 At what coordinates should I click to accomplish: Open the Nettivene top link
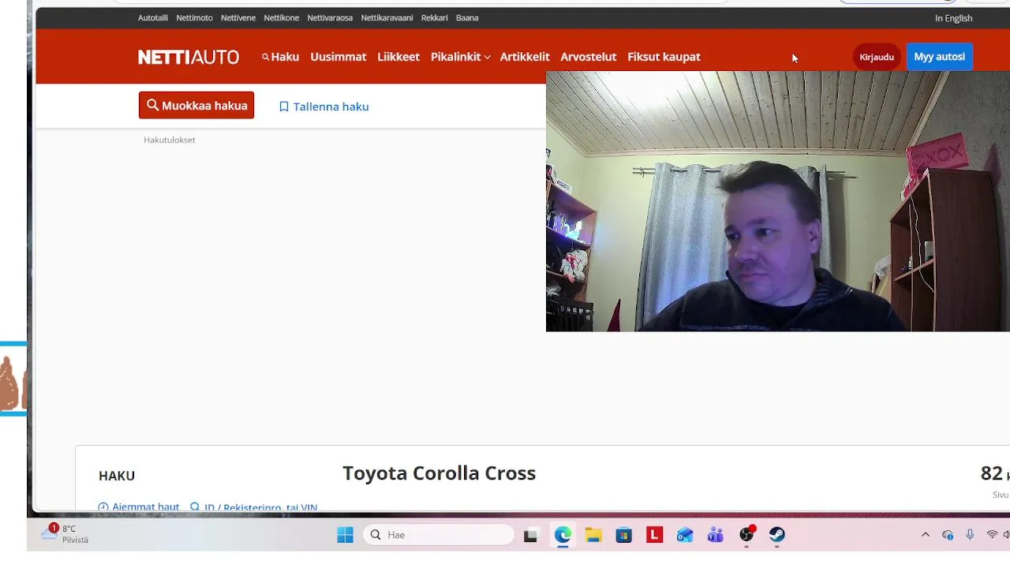pos(238,17)
